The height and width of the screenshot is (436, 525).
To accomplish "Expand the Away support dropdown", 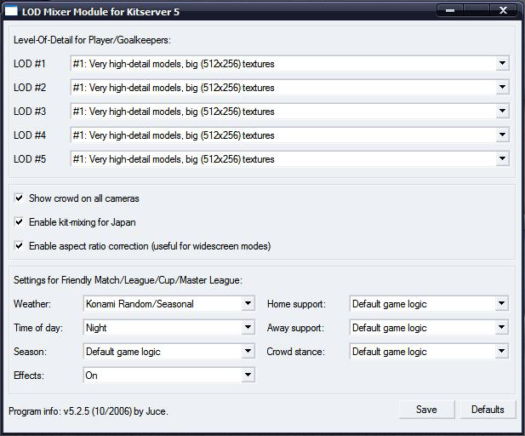I will pyautogui.click(x=501, y=328).
